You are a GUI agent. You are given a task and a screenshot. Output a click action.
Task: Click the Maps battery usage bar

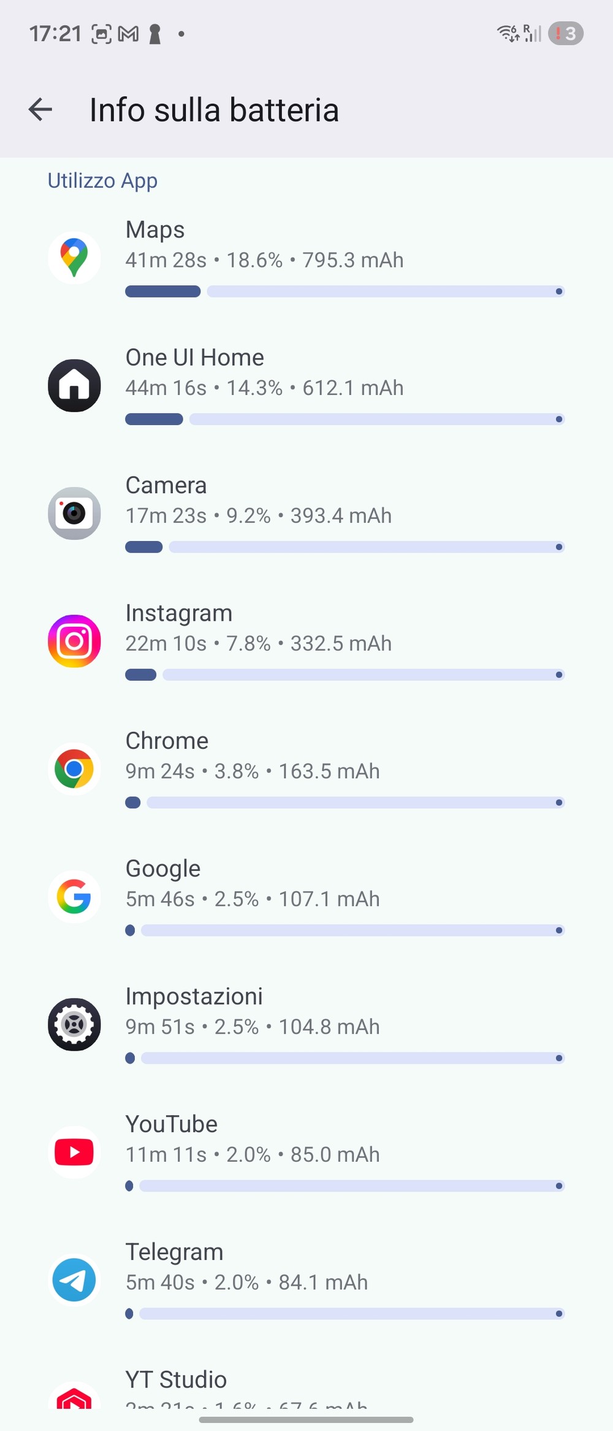(x=345, y=291)
